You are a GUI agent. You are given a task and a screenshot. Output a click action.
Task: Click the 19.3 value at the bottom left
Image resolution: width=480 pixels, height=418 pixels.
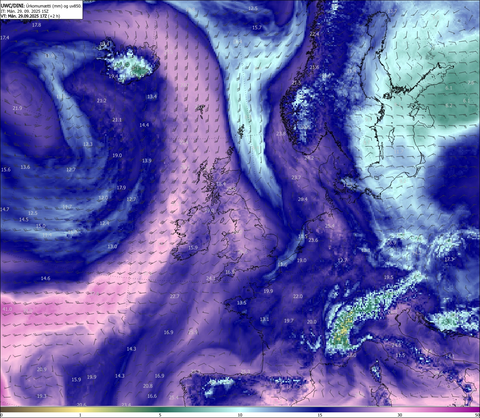[42, 396]
